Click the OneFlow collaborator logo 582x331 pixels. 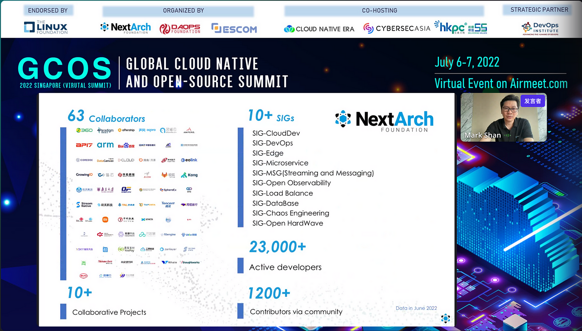tap(126, 190)
